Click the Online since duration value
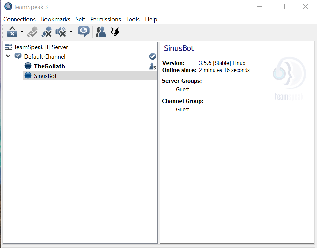 click(224, 70)
